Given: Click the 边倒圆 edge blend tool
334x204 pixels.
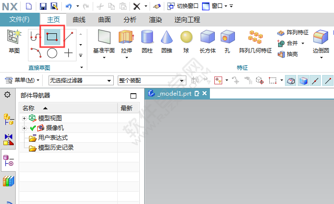Looking at the screenshot, I should 321,42.
